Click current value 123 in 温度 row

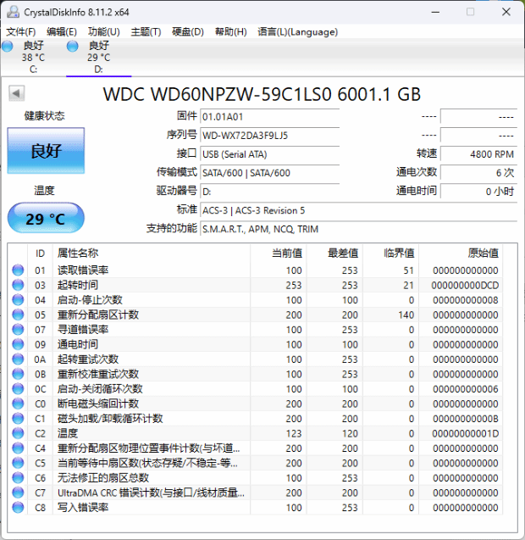pyautogui.click(x=294, y=433)
